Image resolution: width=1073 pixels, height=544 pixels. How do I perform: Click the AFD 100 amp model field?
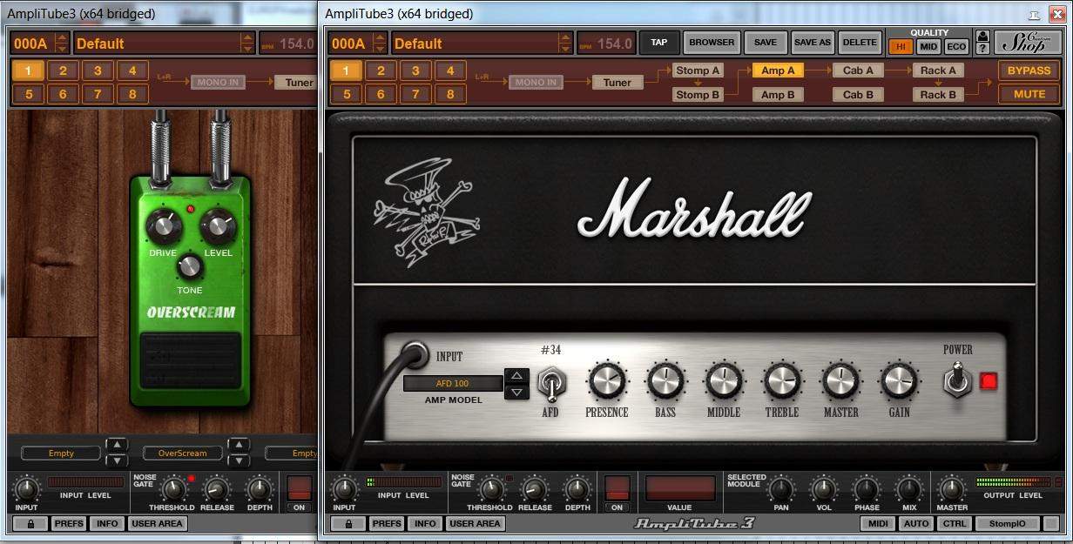pyautogui.click(x=453, y=383)
